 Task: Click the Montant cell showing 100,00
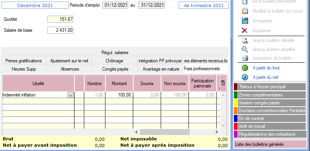(x=120, y=95)
